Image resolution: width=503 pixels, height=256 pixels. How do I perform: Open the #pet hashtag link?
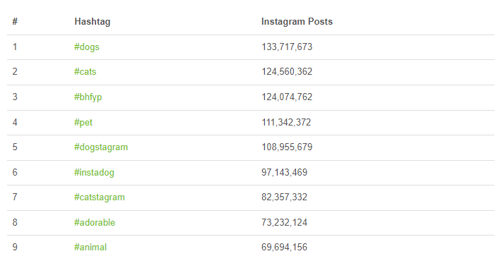[83, 123]
